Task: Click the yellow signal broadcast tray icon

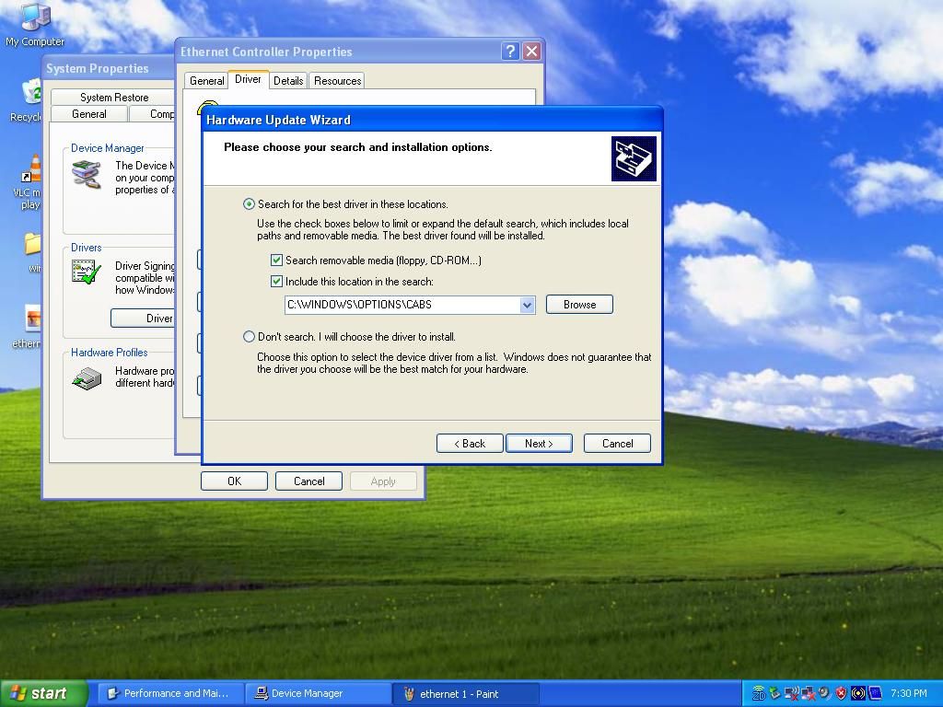Action: tap(858, 693)
